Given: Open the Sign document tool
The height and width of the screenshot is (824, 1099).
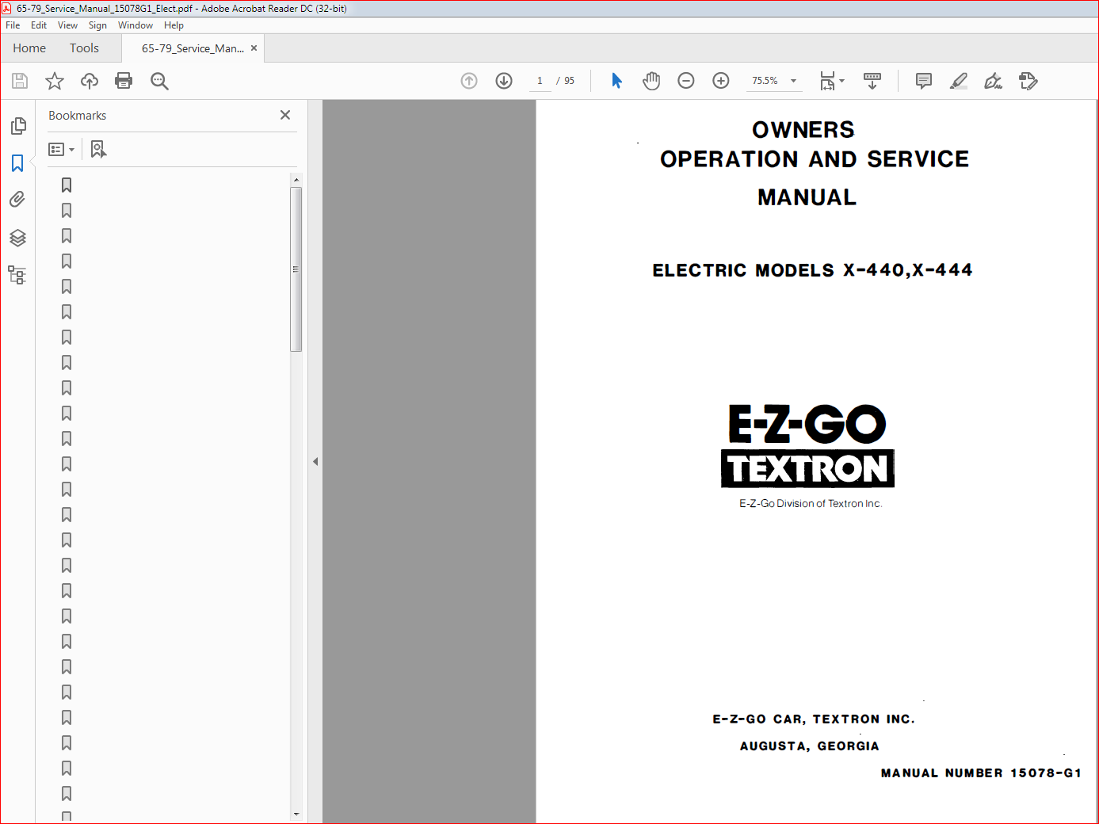Looking at the screenshot, I should [994, 81].
